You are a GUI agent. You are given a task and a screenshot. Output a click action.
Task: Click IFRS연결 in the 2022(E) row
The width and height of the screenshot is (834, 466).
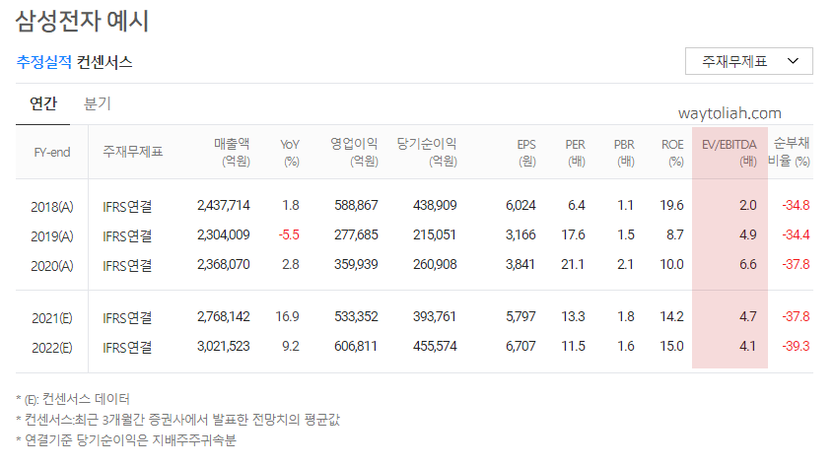point(127,348)
